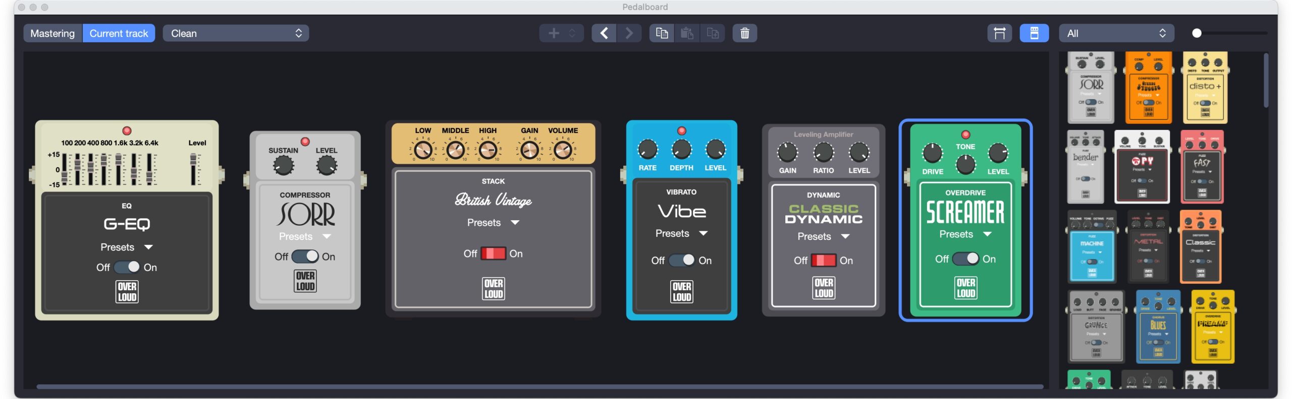Click the fit-width pedalboard view icon
Image resolution: width=1292 pixels, height=399 pixels.
click(999, 33)
